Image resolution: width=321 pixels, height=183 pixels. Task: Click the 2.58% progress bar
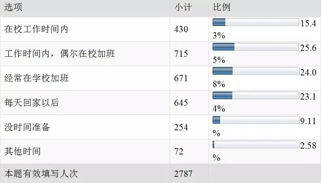(x=256, y=145)
